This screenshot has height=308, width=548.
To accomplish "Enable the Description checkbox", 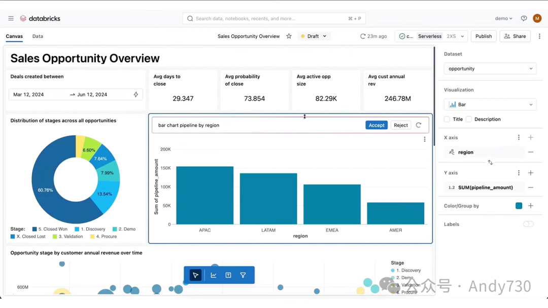I will [x=469, y=120].
